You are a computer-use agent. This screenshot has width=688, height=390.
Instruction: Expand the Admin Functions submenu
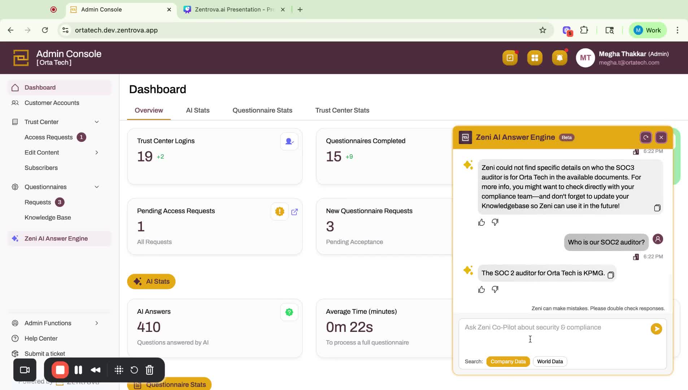(x=97, y=323)
